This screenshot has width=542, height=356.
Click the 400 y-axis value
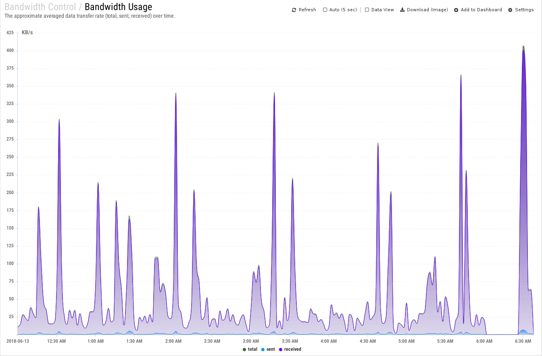[10, 51]
